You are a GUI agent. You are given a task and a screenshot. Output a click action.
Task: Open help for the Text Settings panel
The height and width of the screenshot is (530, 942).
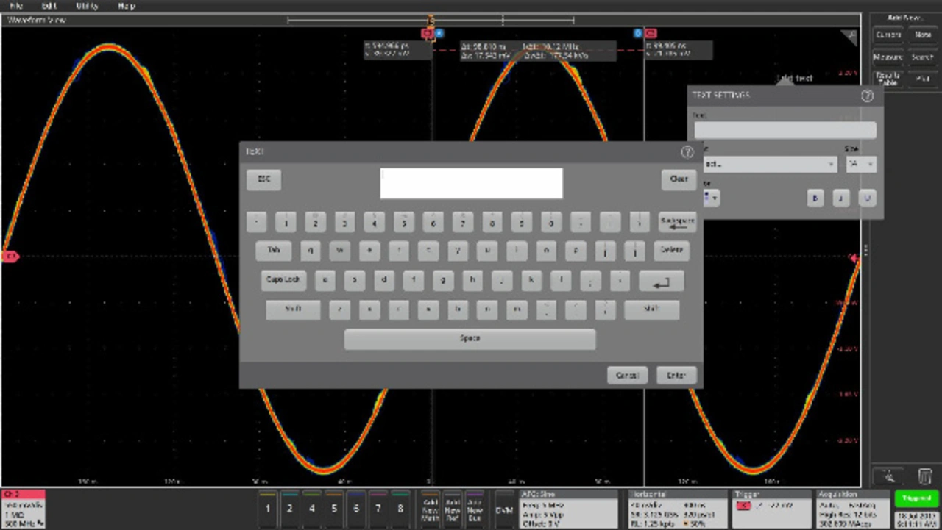pos(867,96)
